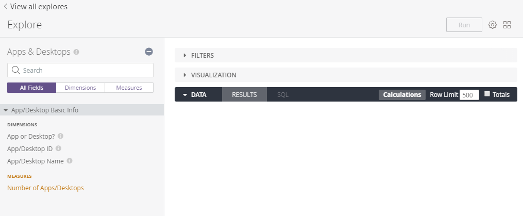Open the SQL tab
The image size is (523, 216).
(283, 95)
